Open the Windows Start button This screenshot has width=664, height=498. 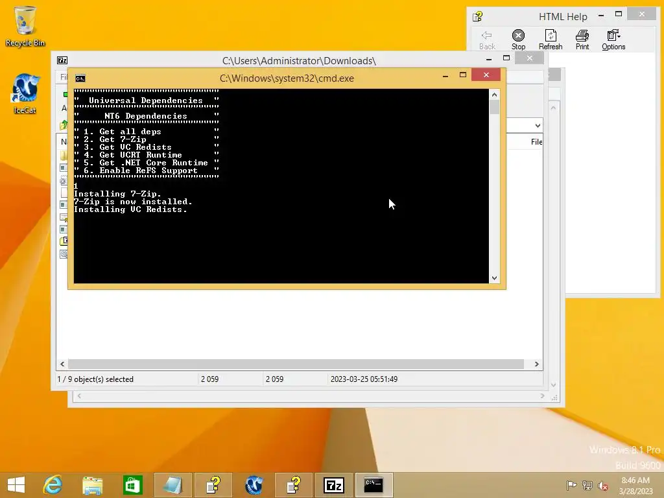[x=16, y=485]
